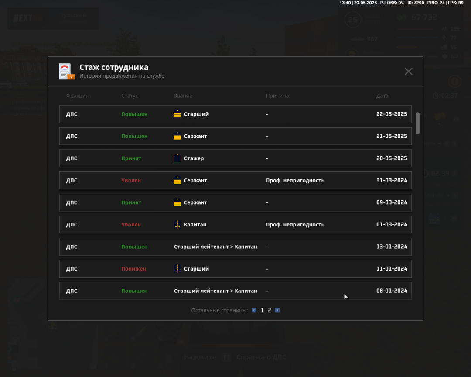Viewport: 471px width, 377px height.
Task: Click the Дата column header
Action: pos(382,96)
